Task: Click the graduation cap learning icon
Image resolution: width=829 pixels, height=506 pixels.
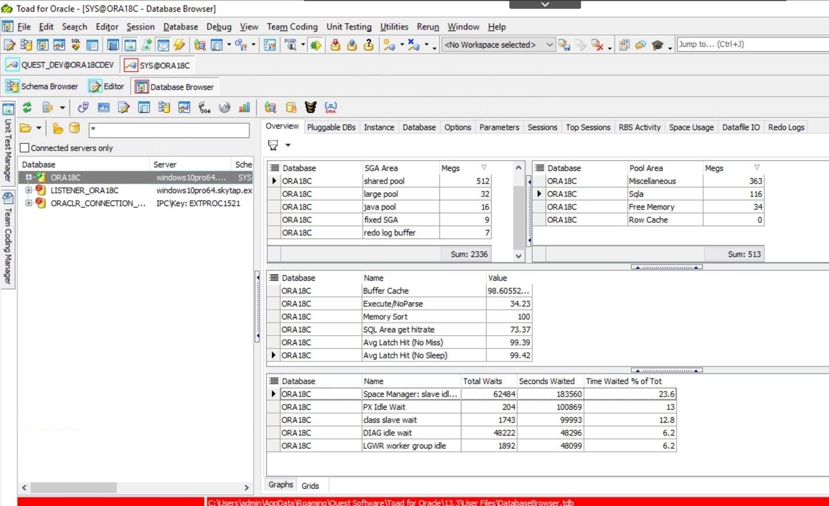Action: click(x=657, y=45)
